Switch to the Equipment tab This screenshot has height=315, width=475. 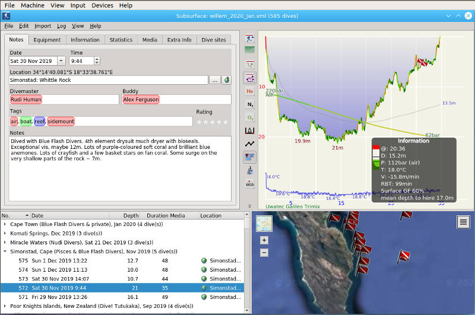pos(47,40)
